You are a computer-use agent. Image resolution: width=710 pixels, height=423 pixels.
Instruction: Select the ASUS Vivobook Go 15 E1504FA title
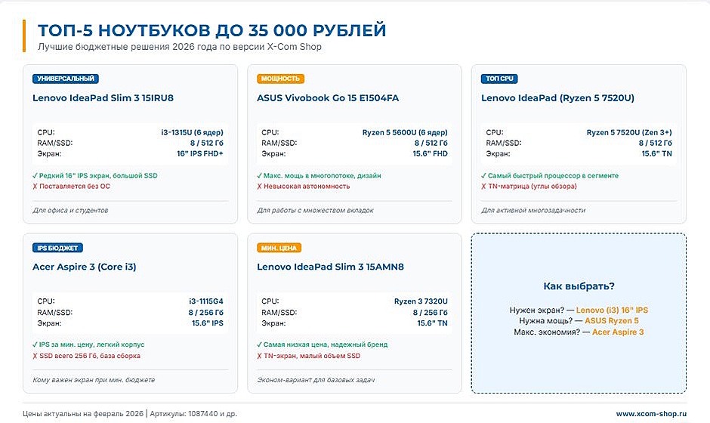click(x=328, y=98)
